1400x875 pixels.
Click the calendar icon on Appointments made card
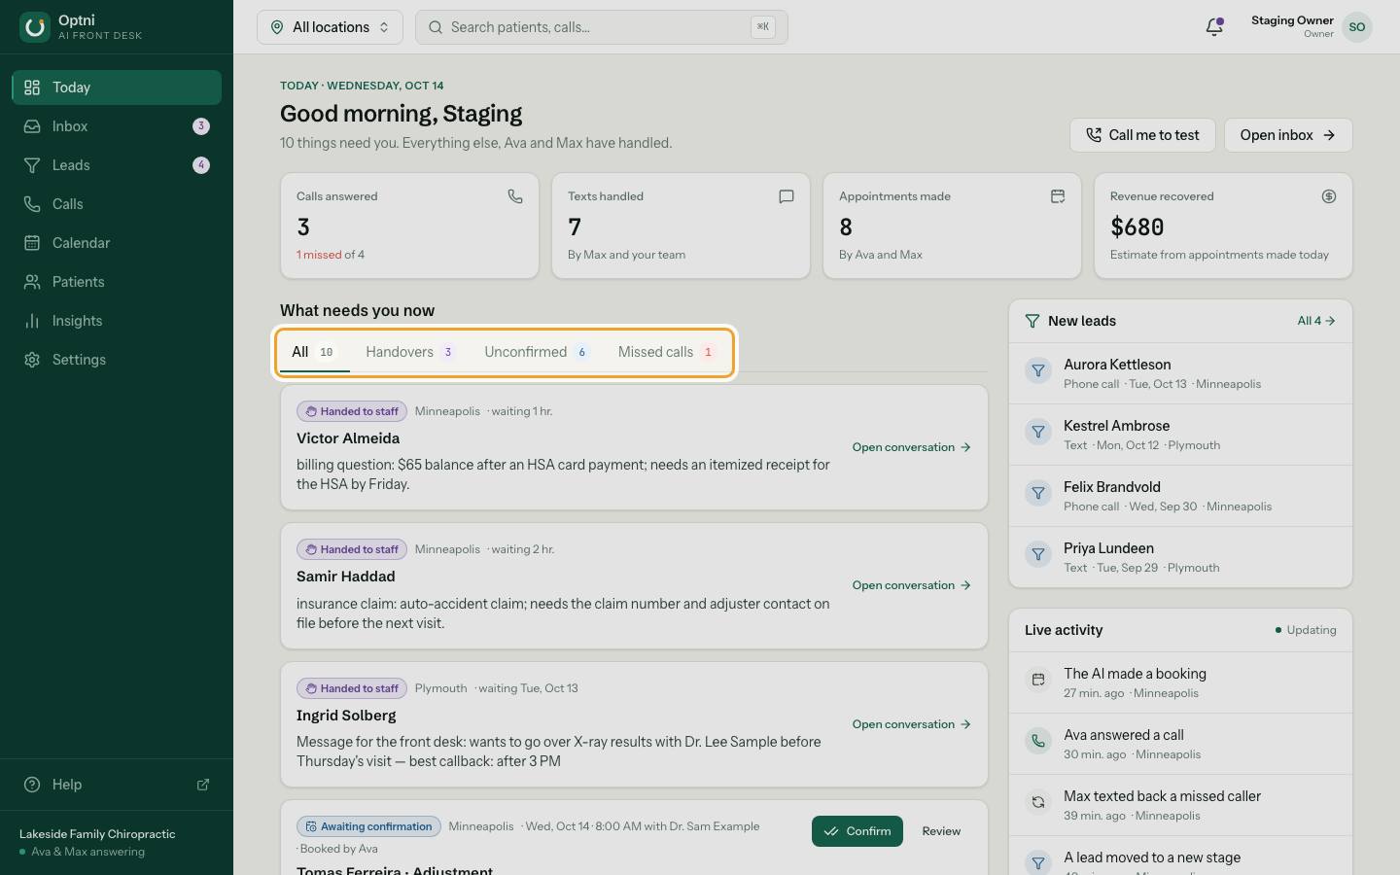(x=1058, y=196)
